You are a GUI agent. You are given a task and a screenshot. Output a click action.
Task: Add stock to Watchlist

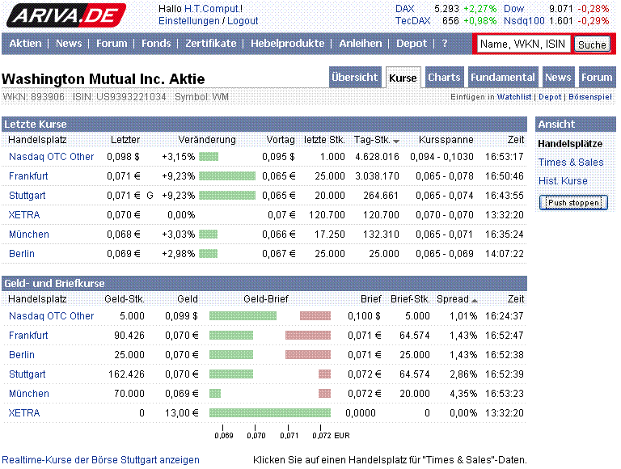click(514, 97)
